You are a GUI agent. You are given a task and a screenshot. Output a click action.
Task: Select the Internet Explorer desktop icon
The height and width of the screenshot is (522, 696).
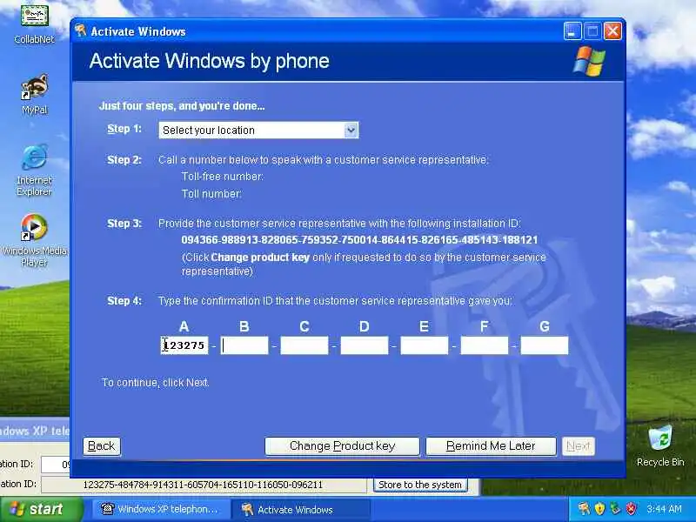(x=34, y=170)
